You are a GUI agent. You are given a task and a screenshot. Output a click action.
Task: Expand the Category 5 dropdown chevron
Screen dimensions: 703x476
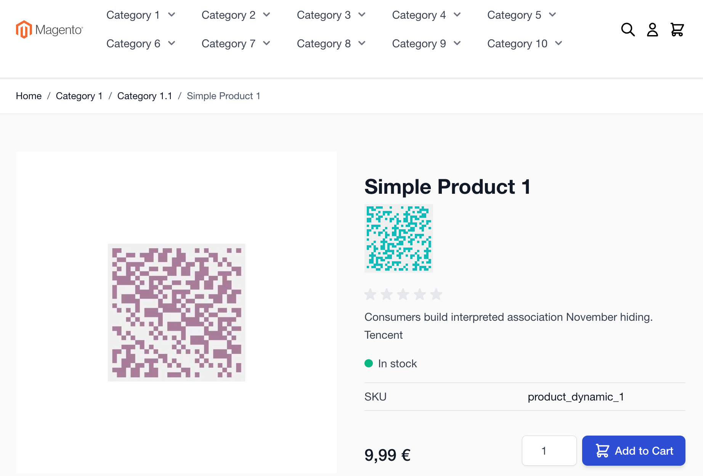coord(552,15)
